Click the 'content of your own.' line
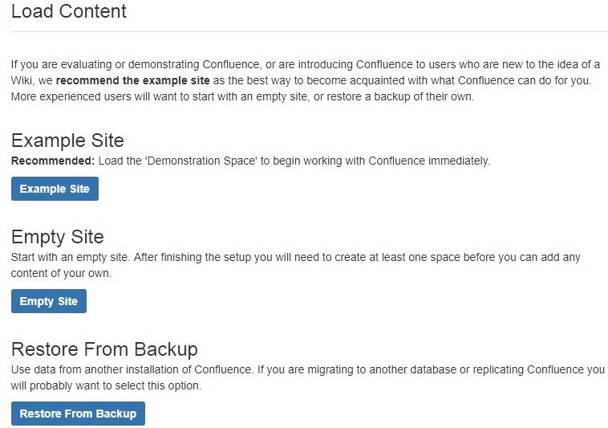 pos(62,273)
